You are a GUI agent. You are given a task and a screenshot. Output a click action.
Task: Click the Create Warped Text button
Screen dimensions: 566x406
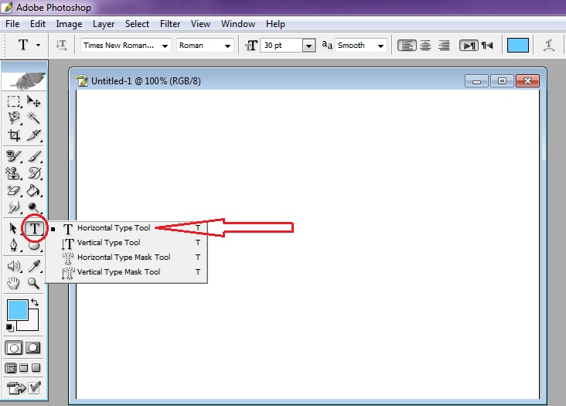(x=549, y=46)
